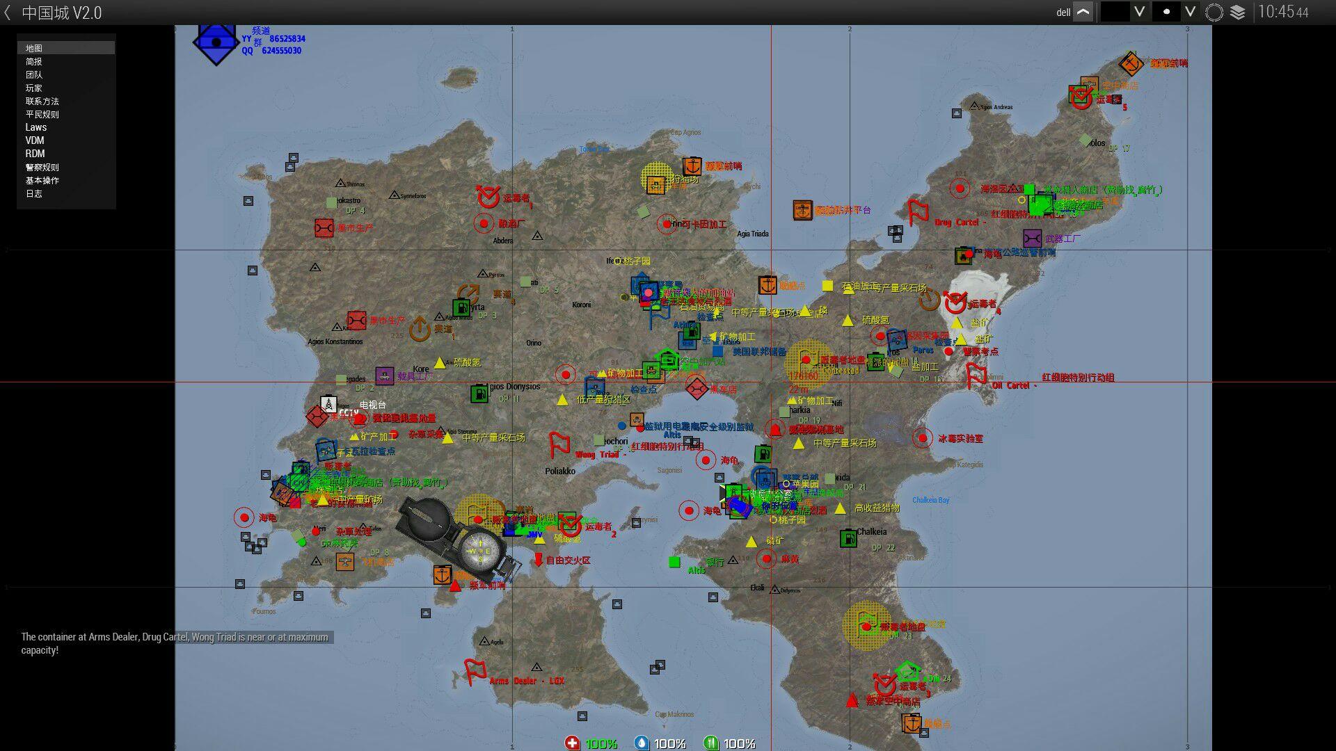Click the red flag Oil Cartel marker
This screenshot has height=751, width=1336.
[976, 376]
